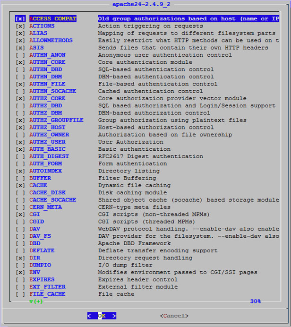Check the DAV option box
Screen dimensions: 291x327
20,229
